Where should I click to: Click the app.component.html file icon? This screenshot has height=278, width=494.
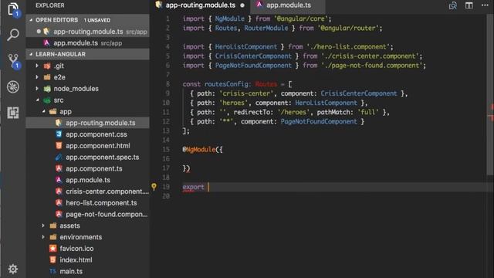(59, 145)
